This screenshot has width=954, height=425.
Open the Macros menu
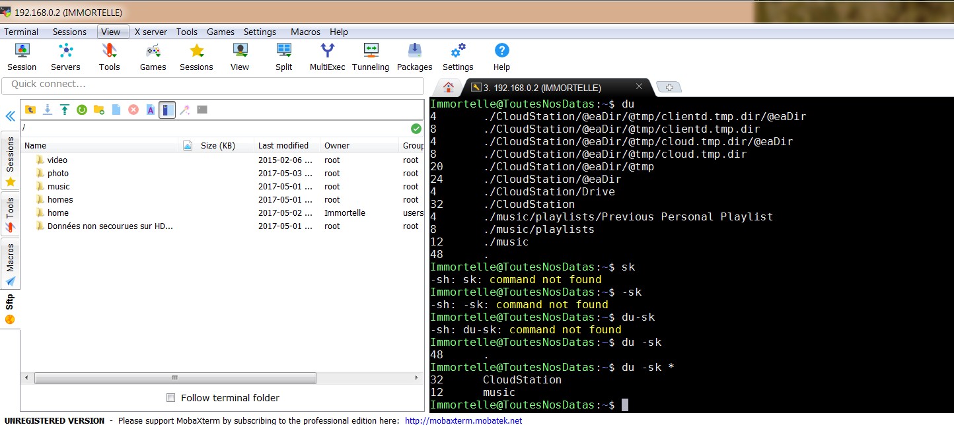click(305, 32)
